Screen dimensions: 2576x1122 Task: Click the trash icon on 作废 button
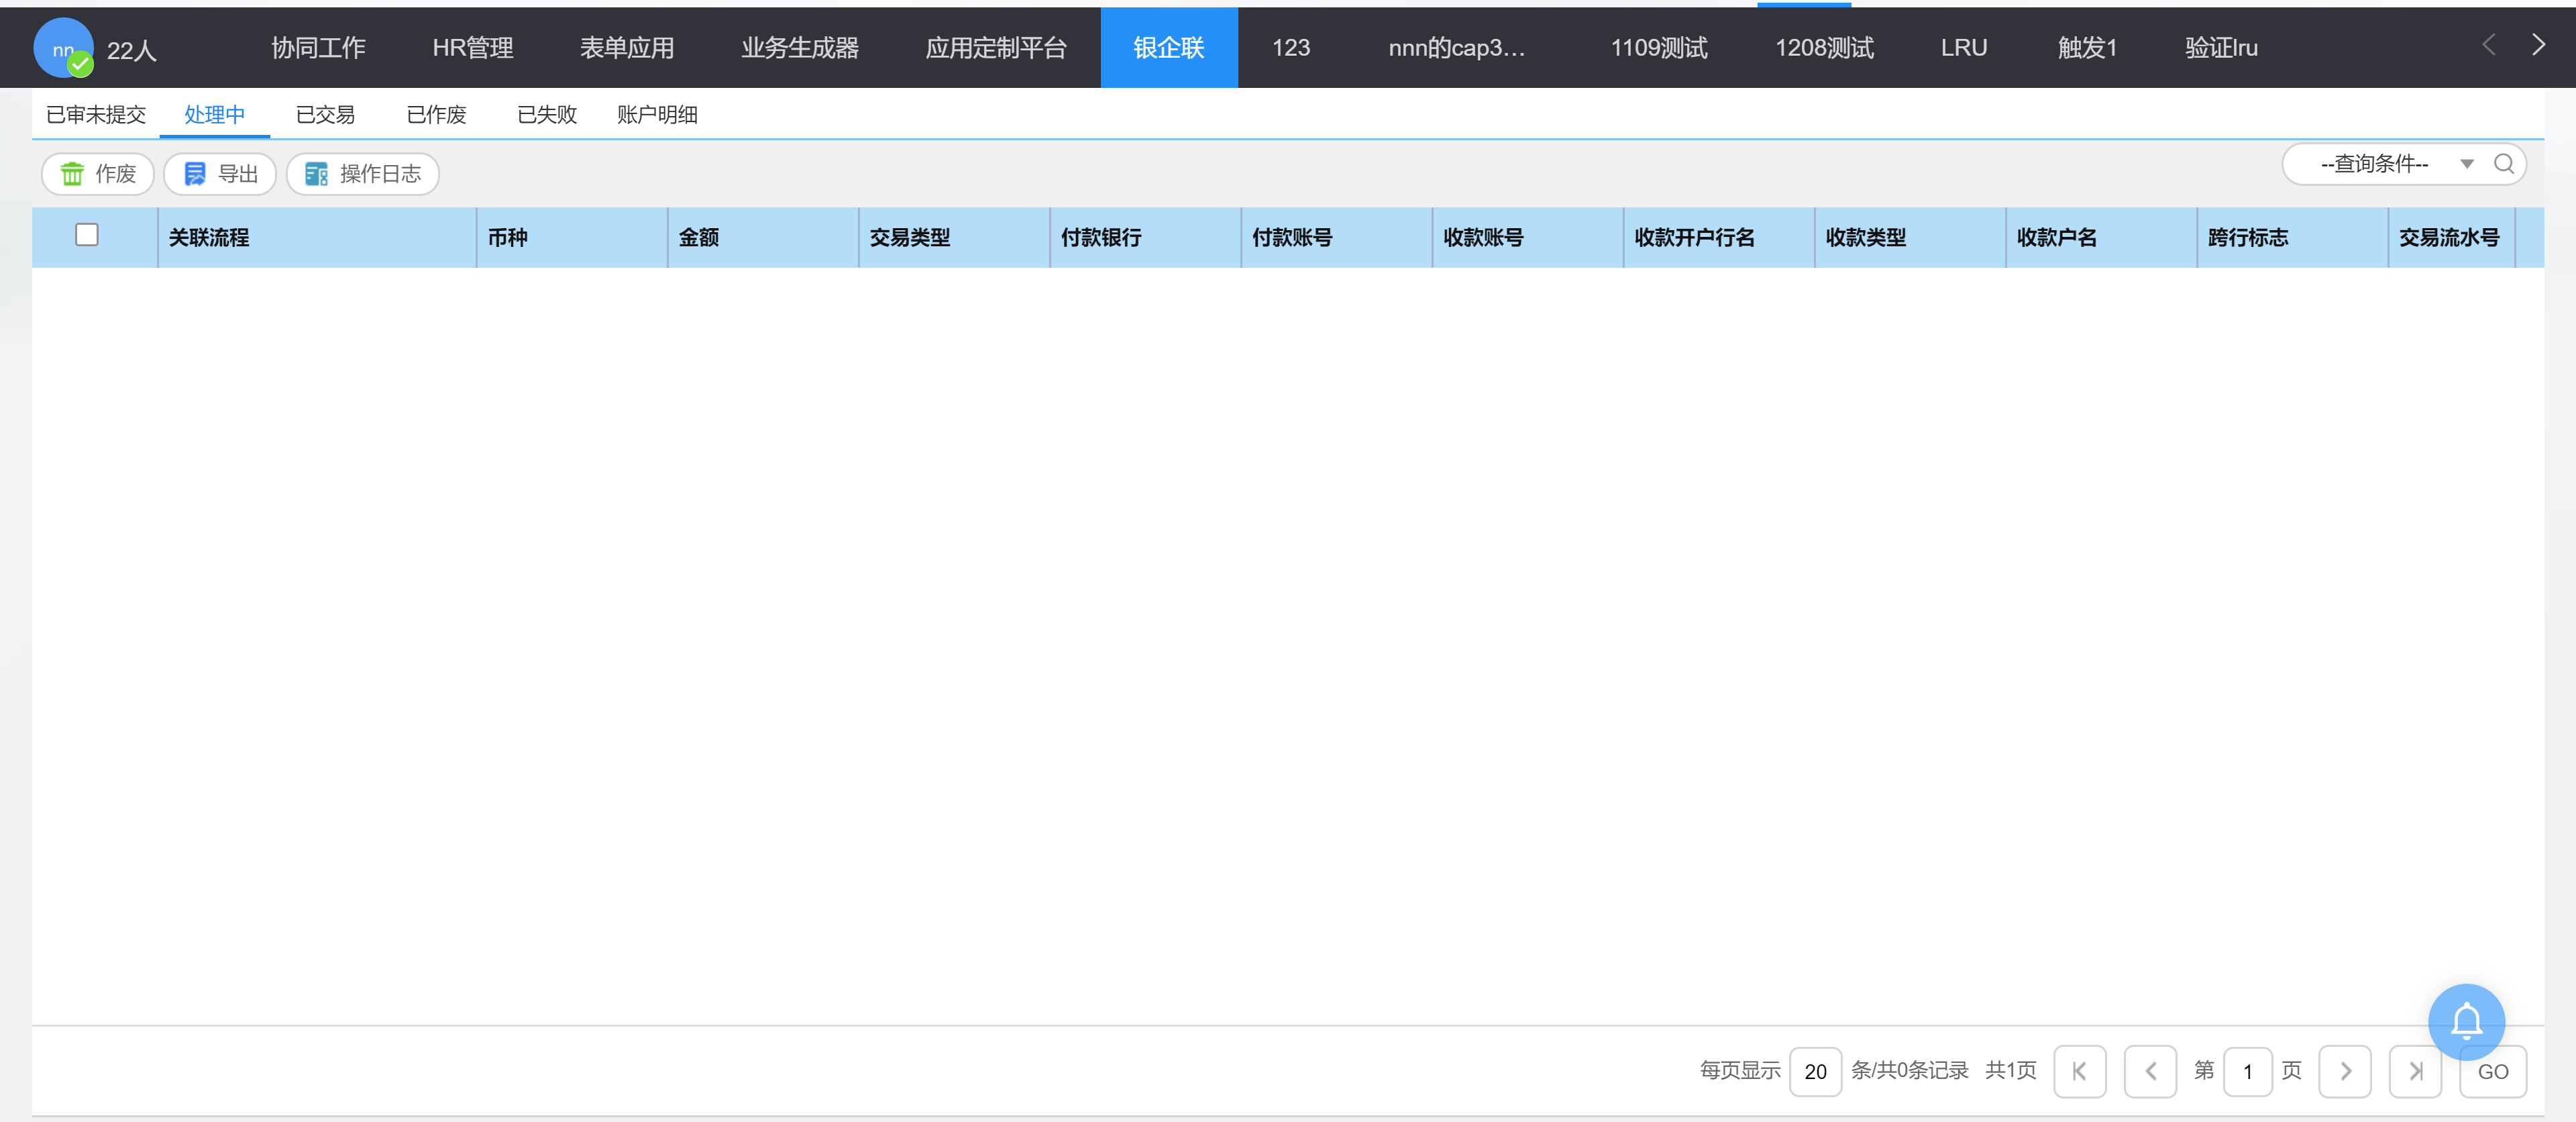[x=72, y=174]
